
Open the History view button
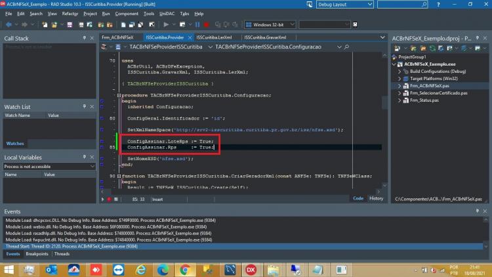[376, 198]
